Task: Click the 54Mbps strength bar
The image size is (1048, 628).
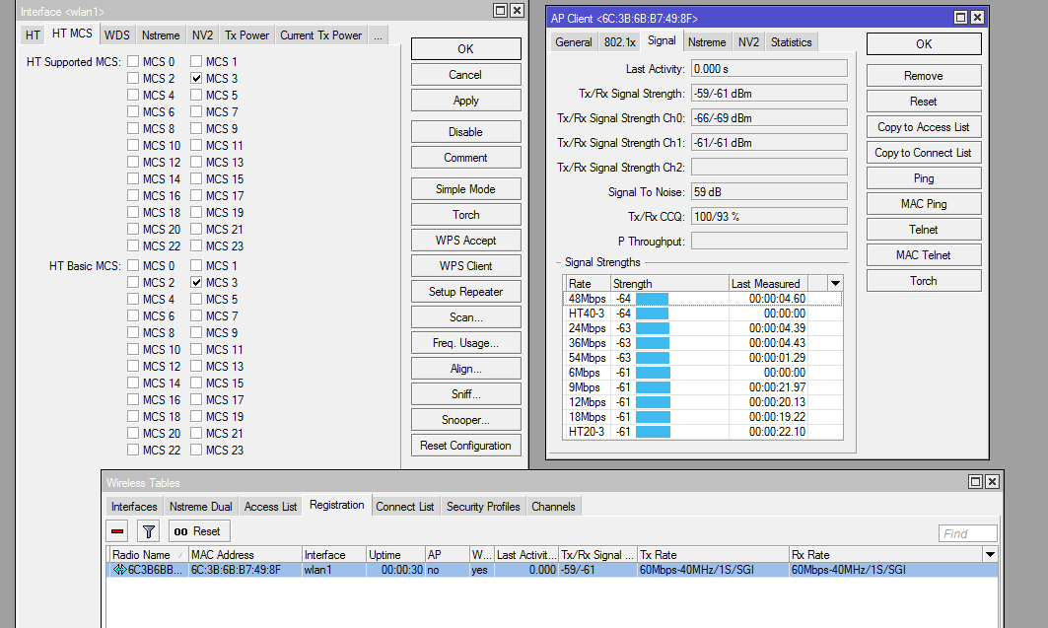Action: click(653, 358)
